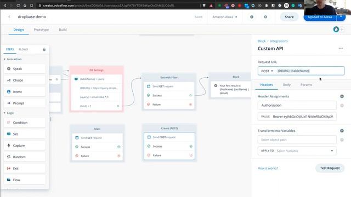Click Success port on Create (POST) block
This screenshot has height=197, width=351.
pos(191,146)
